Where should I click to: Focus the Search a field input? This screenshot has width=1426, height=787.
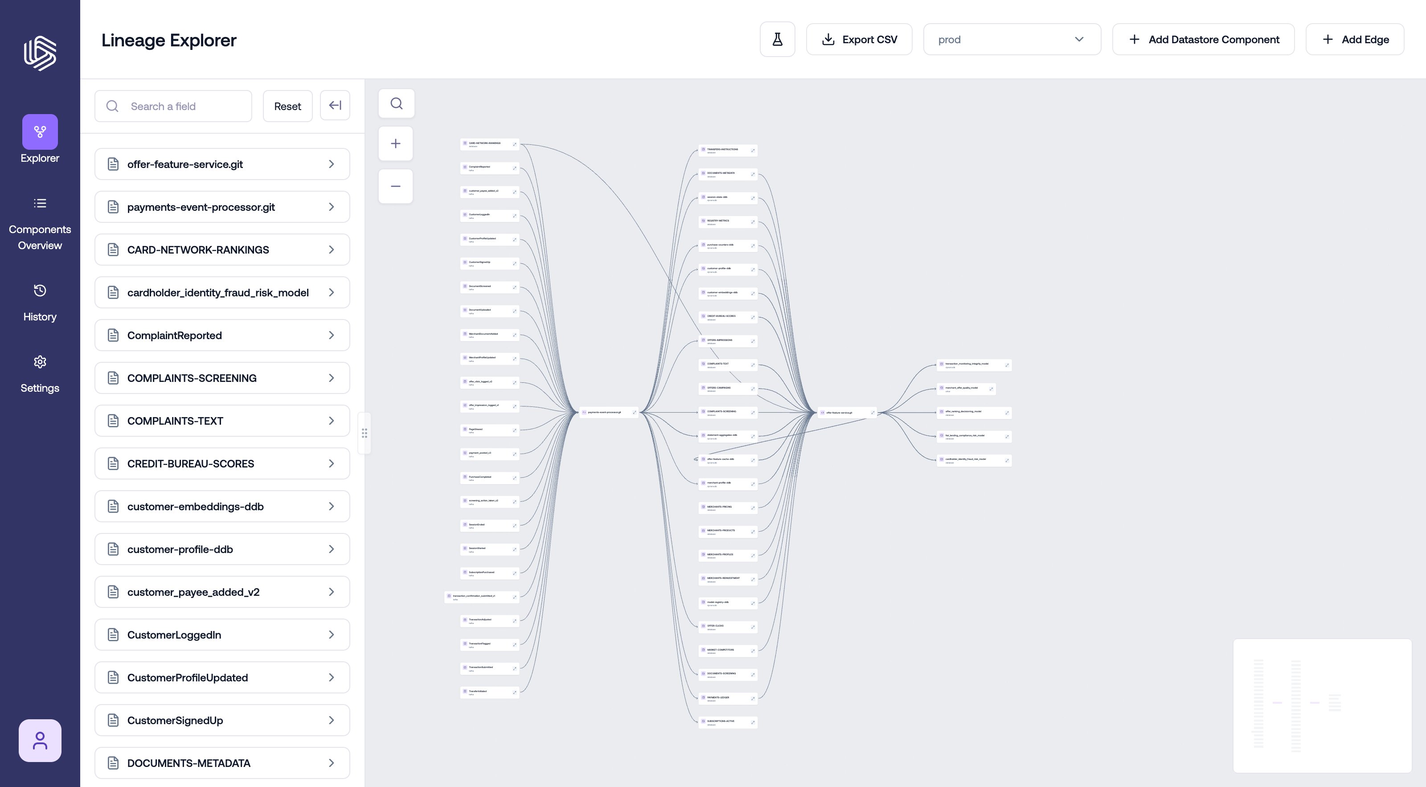pyautogui.click(x=173, y=106)
